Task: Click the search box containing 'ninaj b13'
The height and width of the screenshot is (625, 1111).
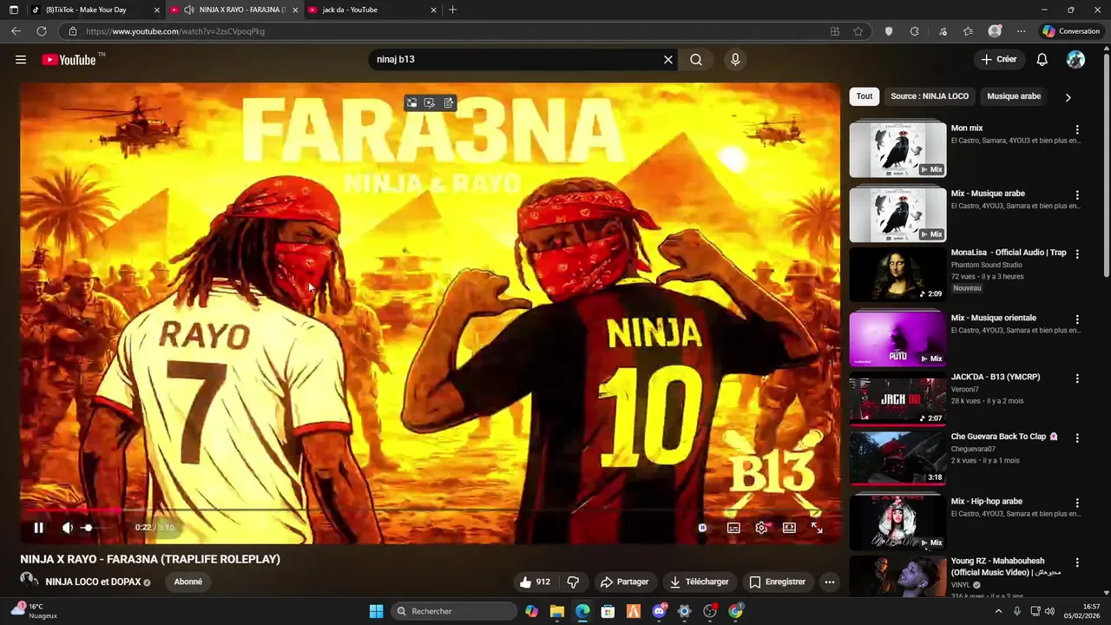Action: point(516,60)
